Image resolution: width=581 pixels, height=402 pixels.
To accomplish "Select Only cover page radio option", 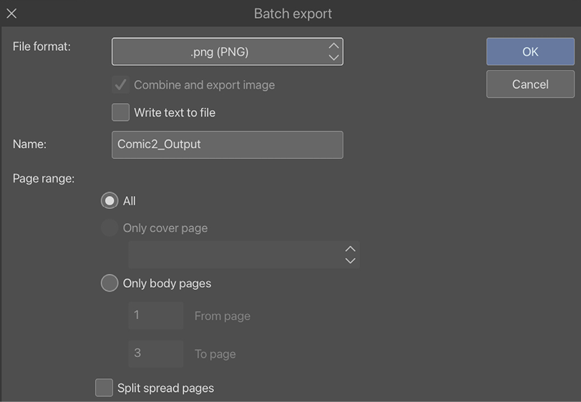I will pos(109,227).
